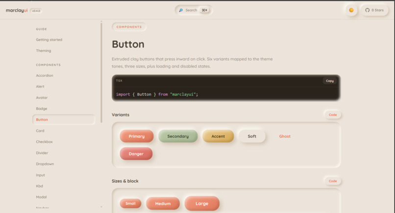Viewport: 395px width, 213px height.
Task: Go to Accordion component page
Action: tap(45, 75)
